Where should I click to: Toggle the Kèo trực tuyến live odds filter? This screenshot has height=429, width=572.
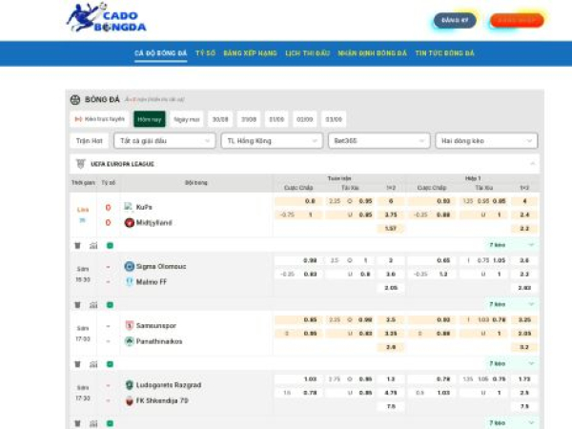click(x=99, y=119)
